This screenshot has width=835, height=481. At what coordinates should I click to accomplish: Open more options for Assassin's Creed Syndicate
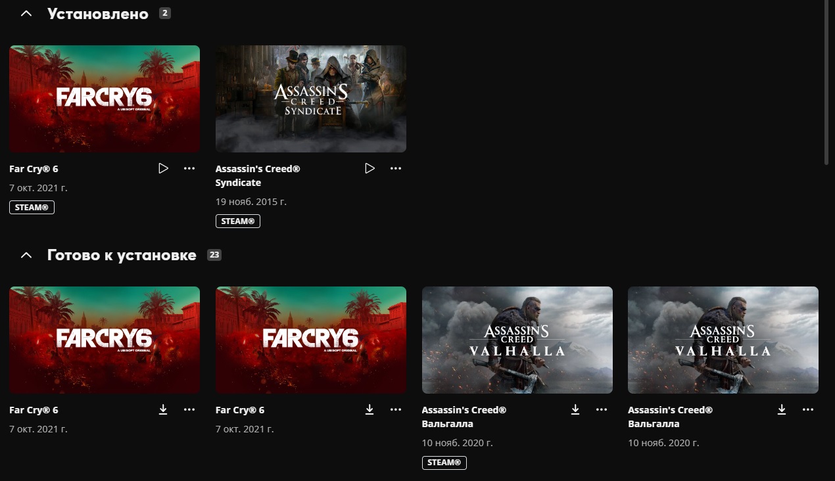tap(396, 168)
